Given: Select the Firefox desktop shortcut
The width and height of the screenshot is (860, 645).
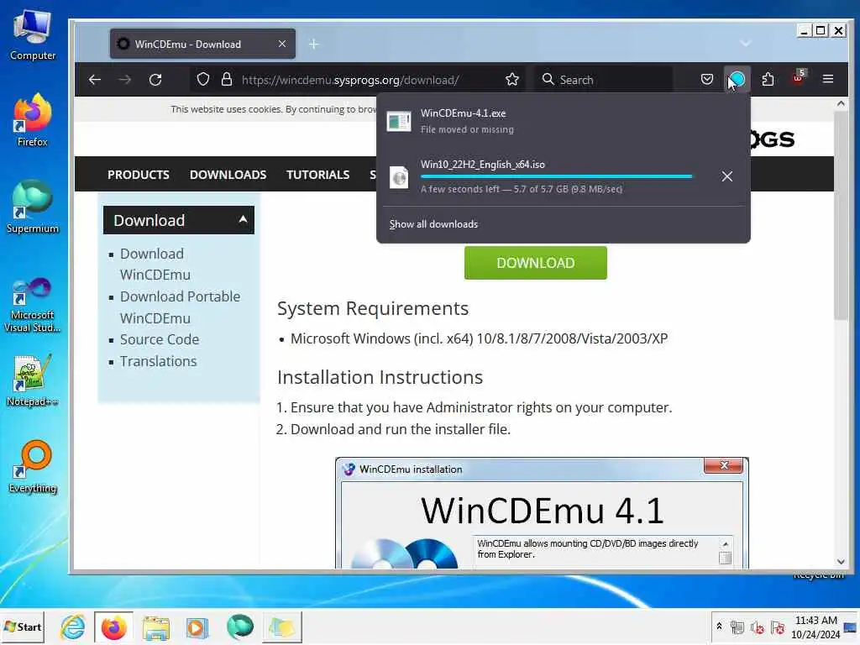Looking at the screenshot, I should click(33, 121).
